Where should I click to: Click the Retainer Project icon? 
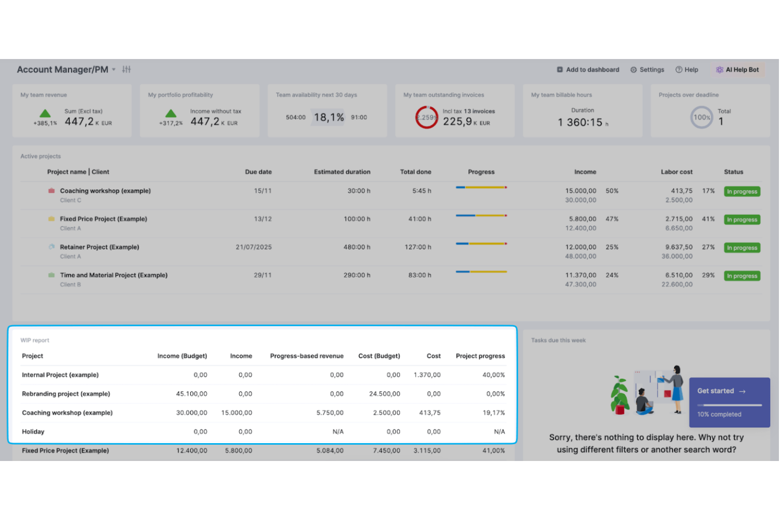(x=51, y=247)
